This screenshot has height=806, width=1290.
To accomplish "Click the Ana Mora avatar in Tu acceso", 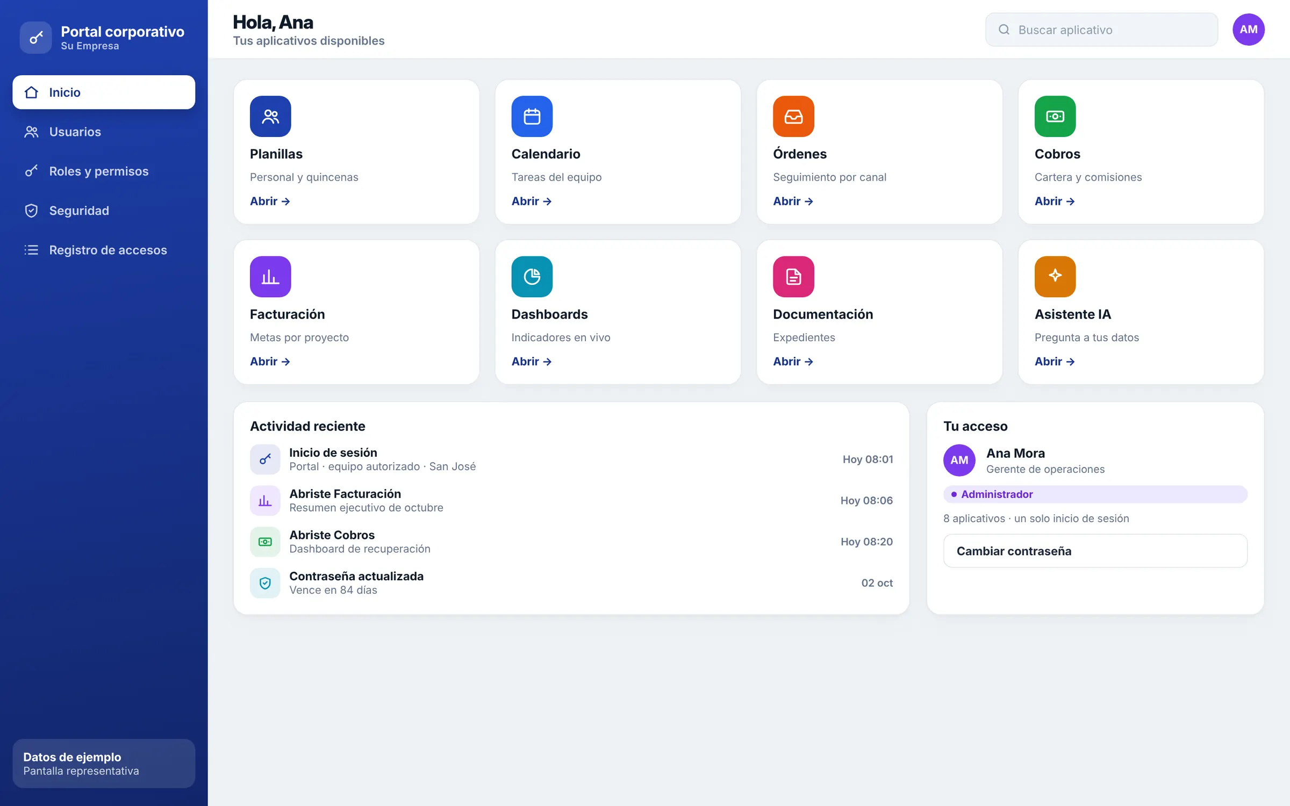I will [x=959, y=460].
